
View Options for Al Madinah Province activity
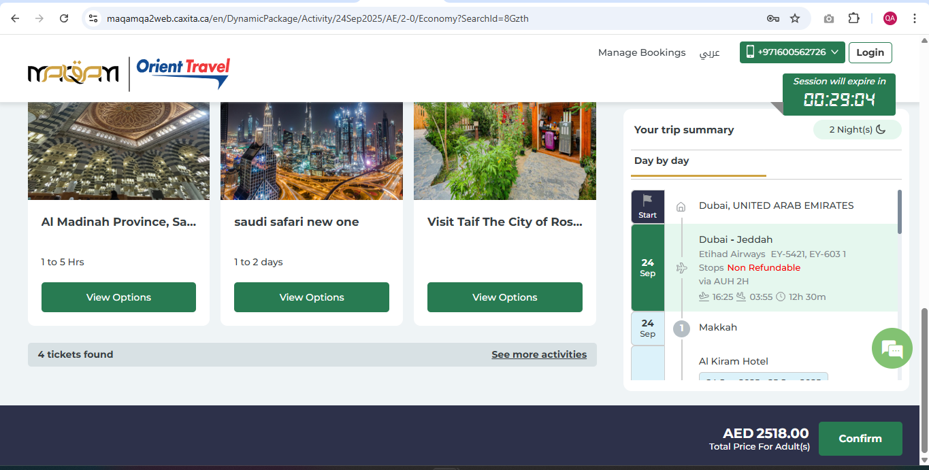(x=118, y=297)
